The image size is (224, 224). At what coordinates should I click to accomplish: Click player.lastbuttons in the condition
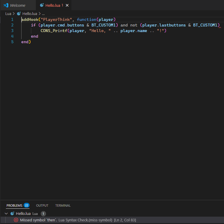(x=164, y=25)
